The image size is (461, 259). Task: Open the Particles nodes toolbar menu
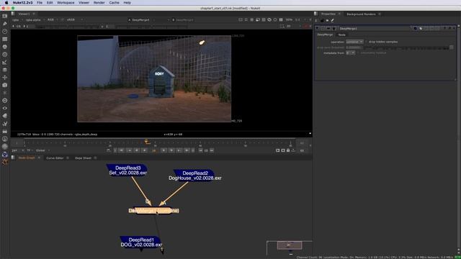pos(5,93)
